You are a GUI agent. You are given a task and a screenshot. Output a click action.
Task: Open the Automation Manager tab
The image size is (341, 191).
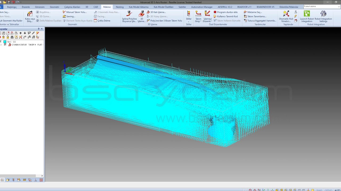point(202,7)
